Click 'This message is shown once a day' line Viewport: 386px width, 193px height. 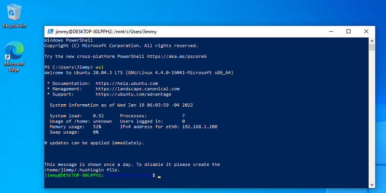tap(132, 165)
